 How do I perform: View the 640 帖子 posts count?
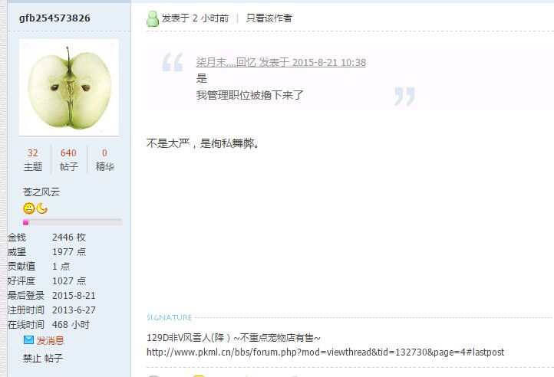tap(68, 159)
